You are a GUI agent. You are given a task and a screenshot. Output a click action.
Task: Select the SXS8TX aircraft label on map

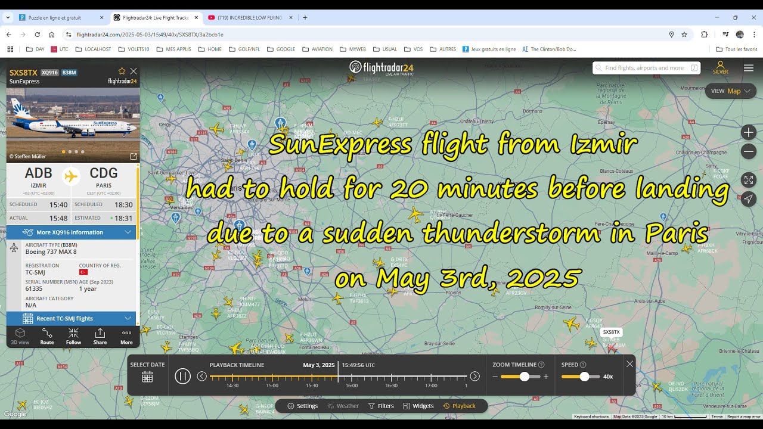(x=611, y=332)
